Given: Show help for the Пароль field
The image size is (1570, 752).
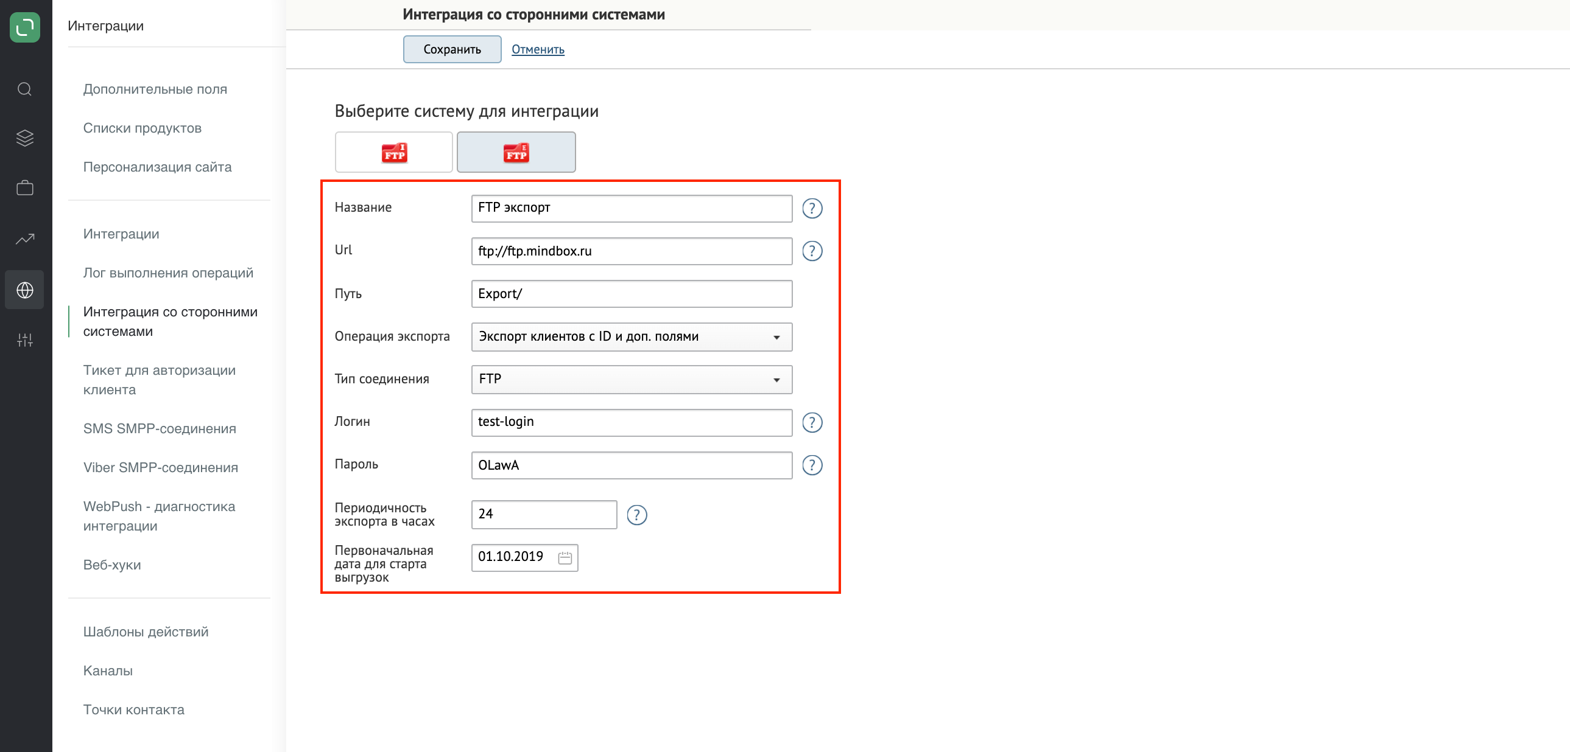Looking at the screenshot, I should [812, 465].
